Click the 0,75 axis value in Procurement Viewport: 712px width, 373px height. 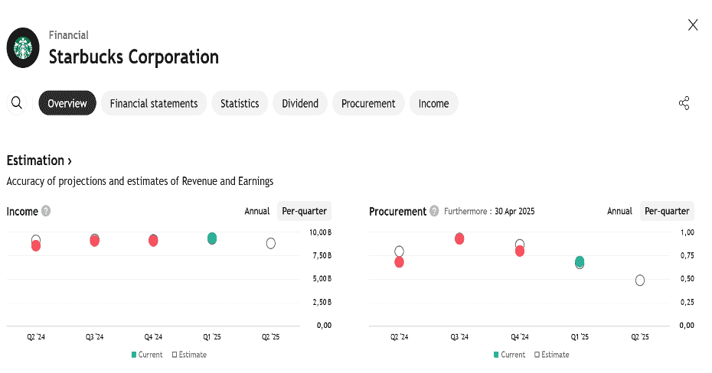pyautogui.click(x=687, y=255)
